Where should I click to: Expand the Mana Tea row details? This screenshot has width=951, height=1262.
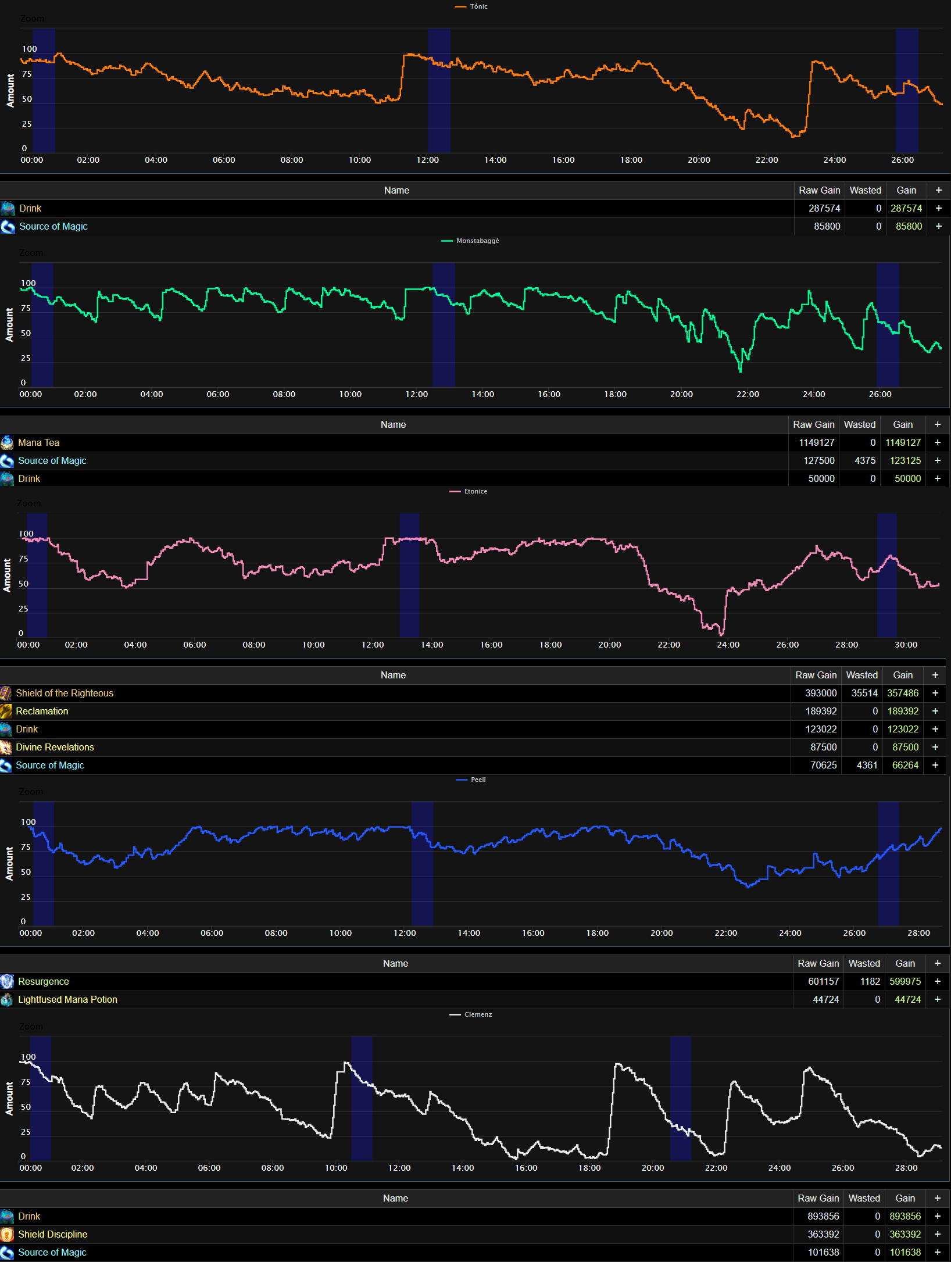point(937,443)
